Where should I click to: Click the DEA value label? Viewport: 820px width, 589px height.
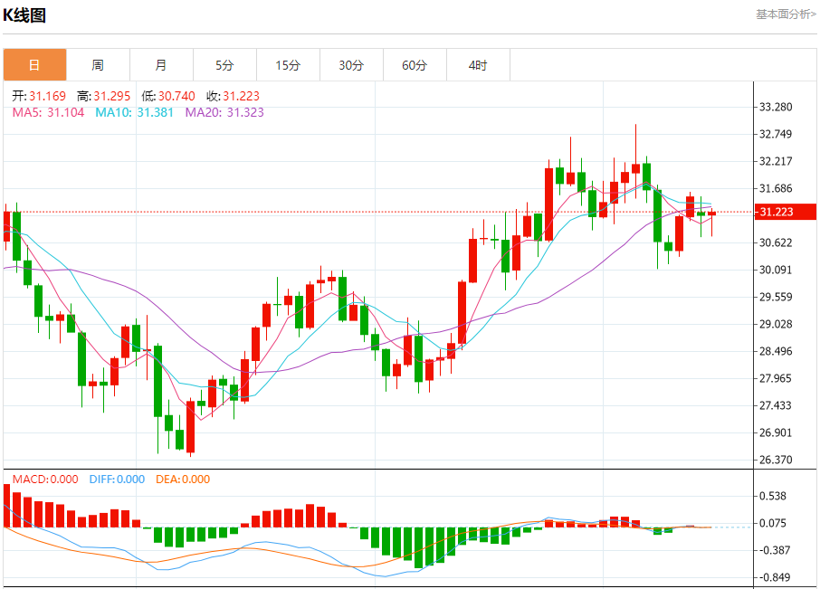tap(183, 480)
